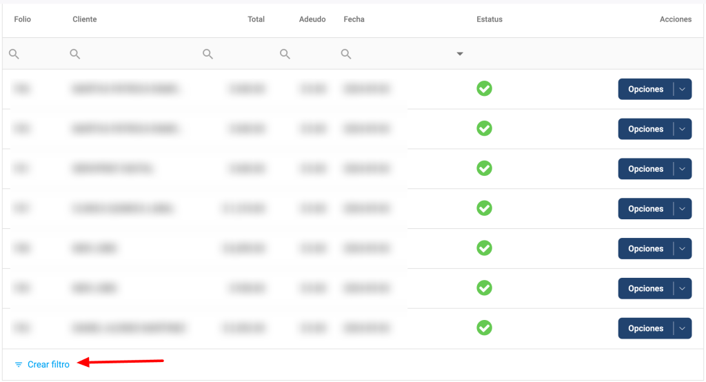Click the filter lines icon beside Crear filtro
Viewport: 706px width, 382px height.
[19, 365]
